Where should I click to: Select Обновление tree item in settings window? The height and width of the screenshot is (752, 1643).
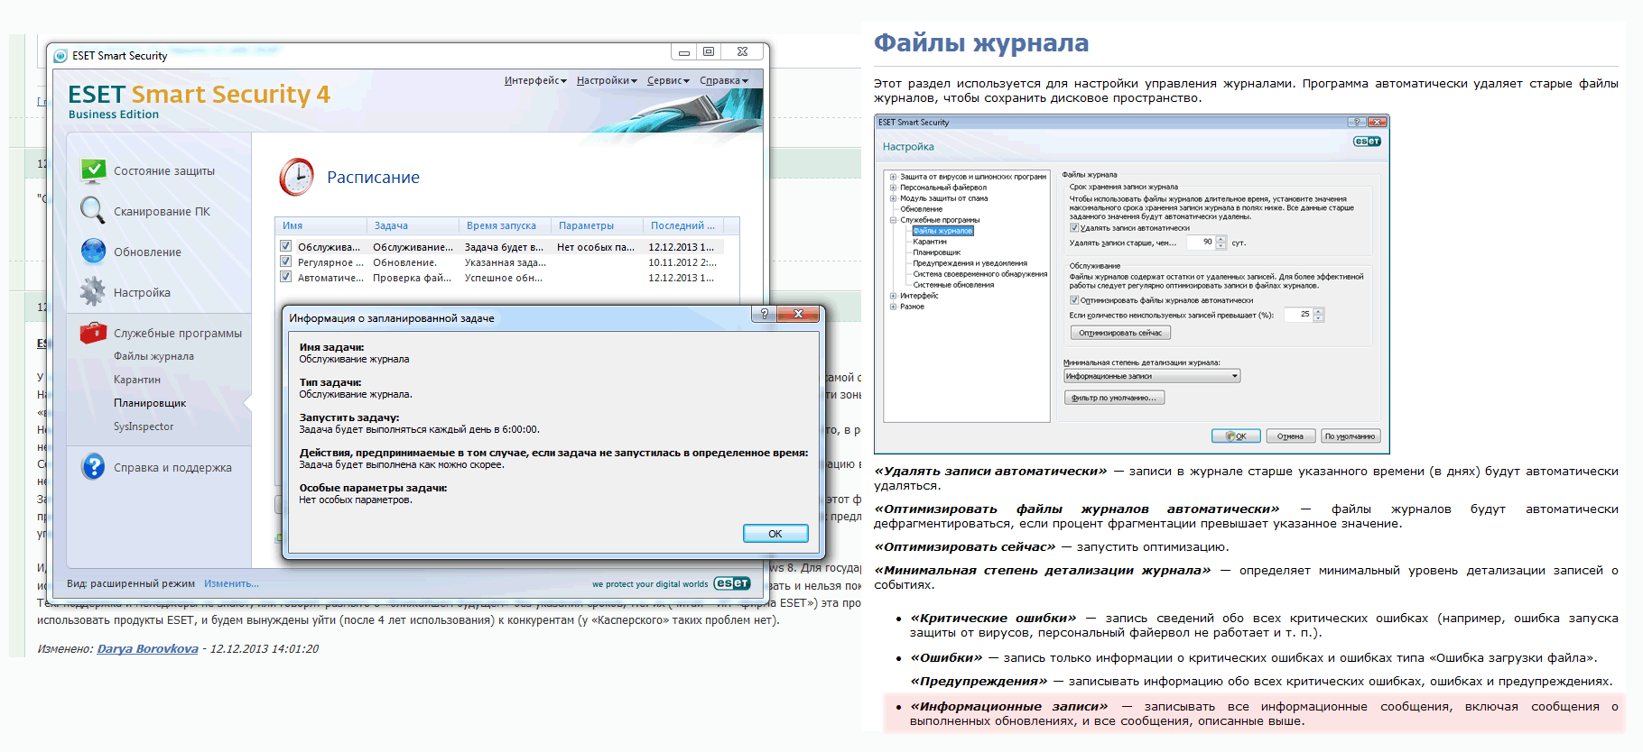(x=921, y=209)
